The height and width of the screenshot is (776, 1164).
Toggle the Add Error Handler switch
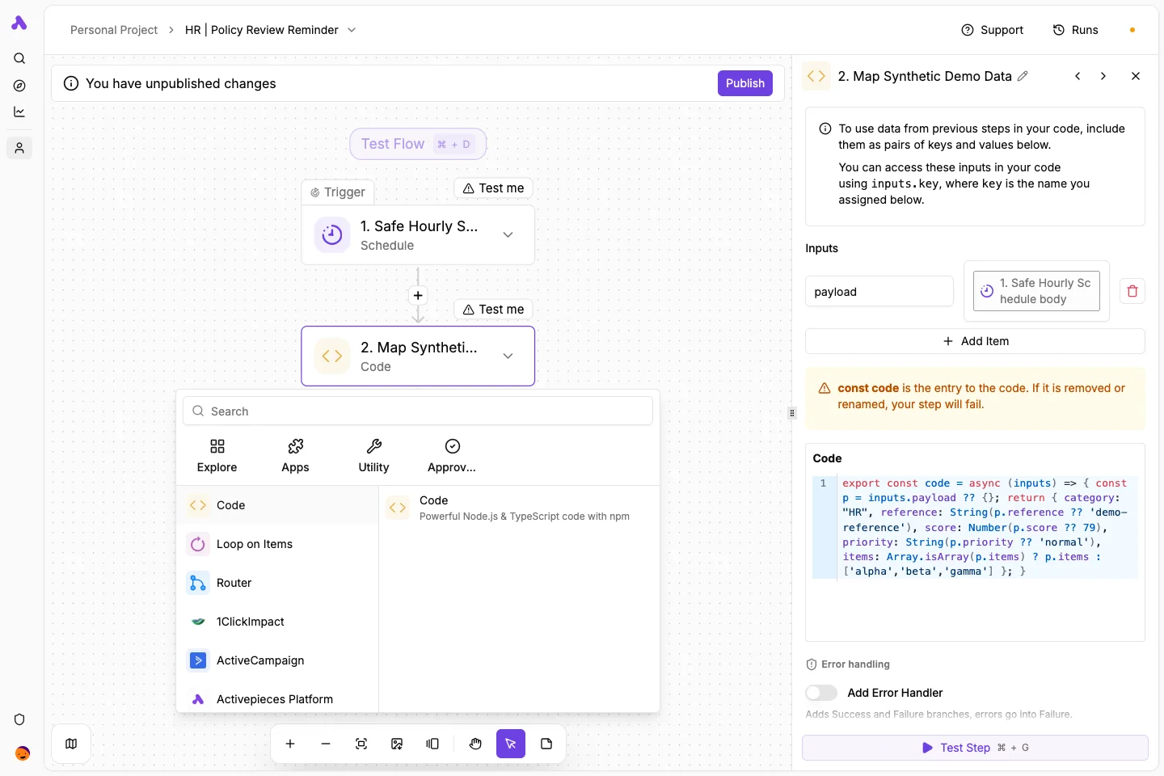click(821, 693)
